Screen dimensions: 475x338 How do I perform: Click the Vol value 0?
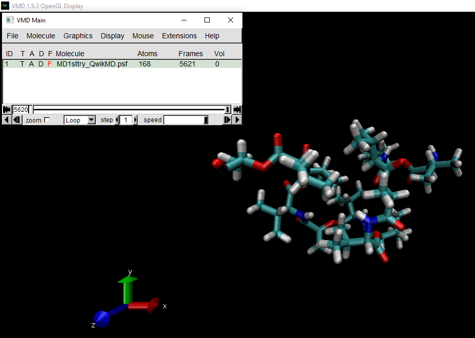(217, 64)
